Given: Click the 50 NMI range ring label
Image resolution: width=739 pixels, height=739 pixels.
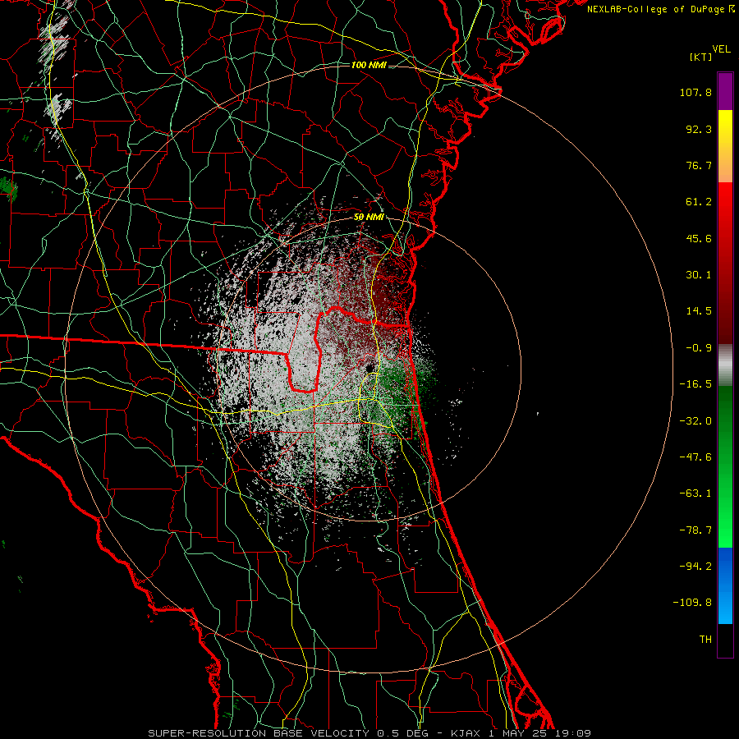Looking at the screenshot, I should (369, 218).
